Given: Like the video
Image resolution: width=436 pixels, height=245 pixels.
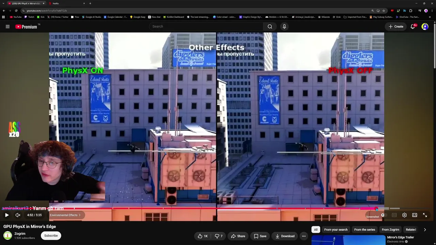Looking at the screenshot, I should coord(203,236).
